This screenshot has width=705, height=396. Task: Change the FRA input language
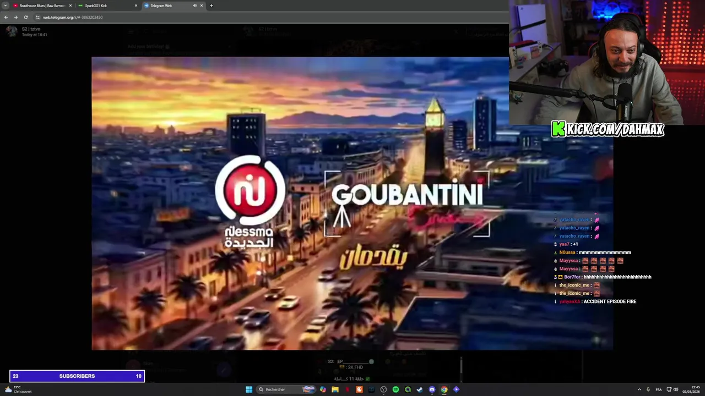[x=659, y=389]
